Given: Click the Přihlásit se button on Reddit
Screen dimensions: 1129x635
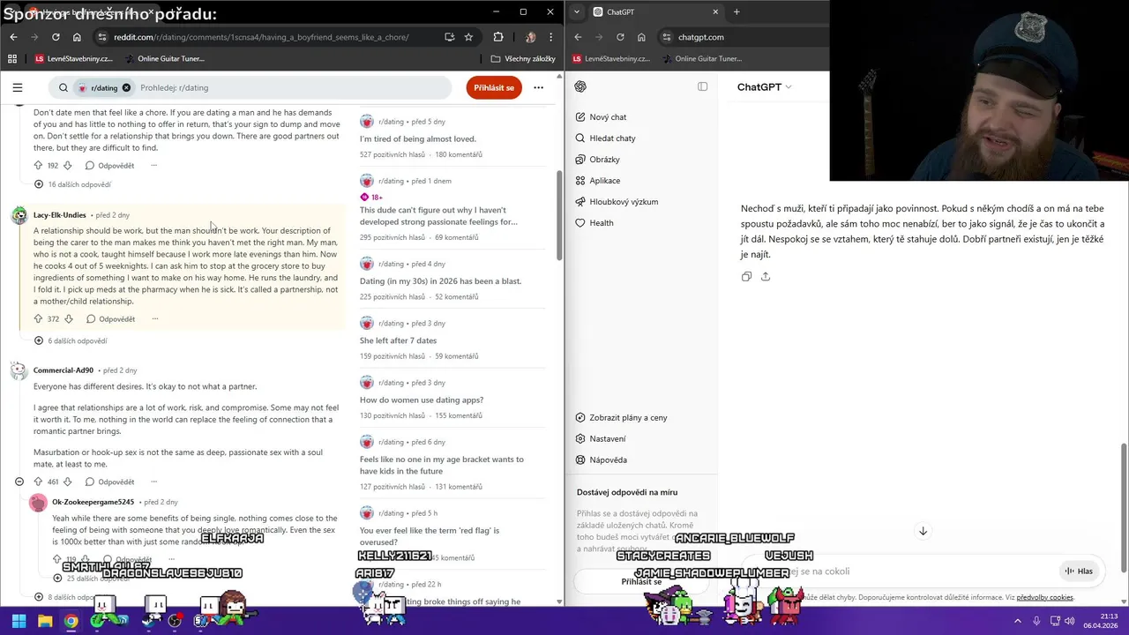Looking at the screenshot, I should pos(494,87).
